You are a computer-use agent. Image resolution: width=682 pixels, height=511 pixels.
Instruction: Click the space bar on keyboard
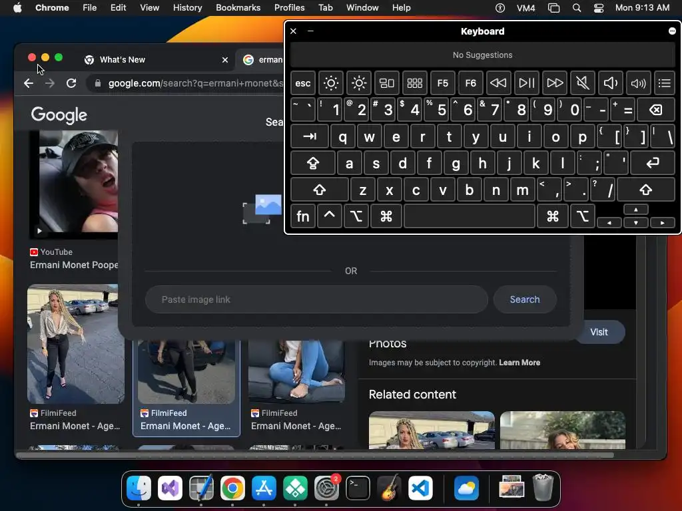[470, 216]
